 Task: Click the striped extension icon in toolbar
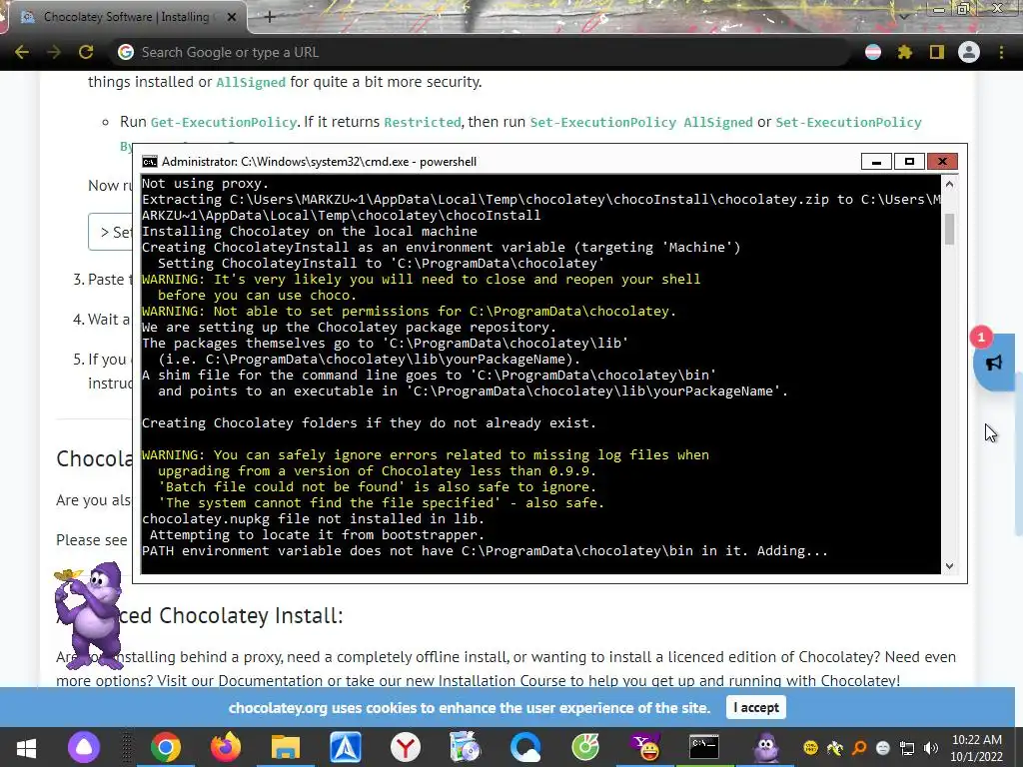[873, 52]
